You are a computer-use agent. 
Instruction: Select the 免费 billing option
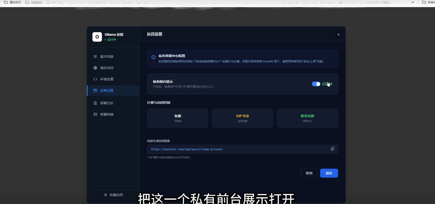pyautogui.click(x=177, y=118)
